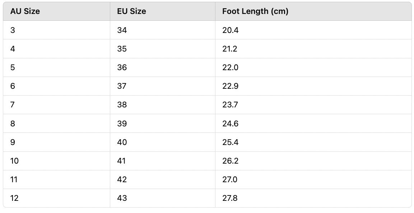
Task: Click the 21.2 foot length value
Action: (230, 49)
